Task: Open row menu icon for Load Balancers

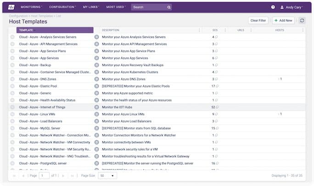Action: (x=96, y=121)
